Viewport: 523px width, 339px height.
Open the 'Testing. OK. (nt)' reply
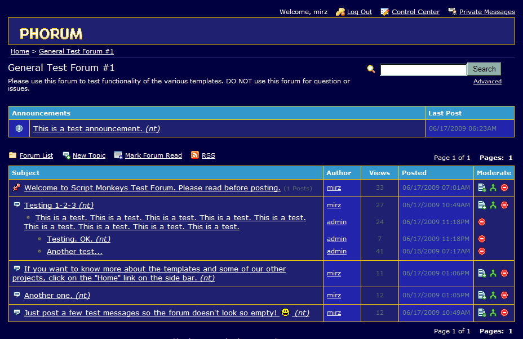pyautogui.click(x=78, y=239)
